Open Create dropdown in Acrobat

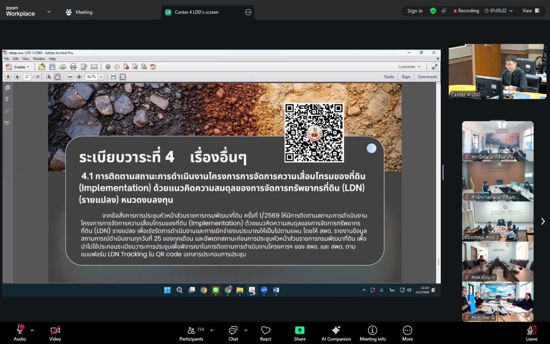click(18, 67)
